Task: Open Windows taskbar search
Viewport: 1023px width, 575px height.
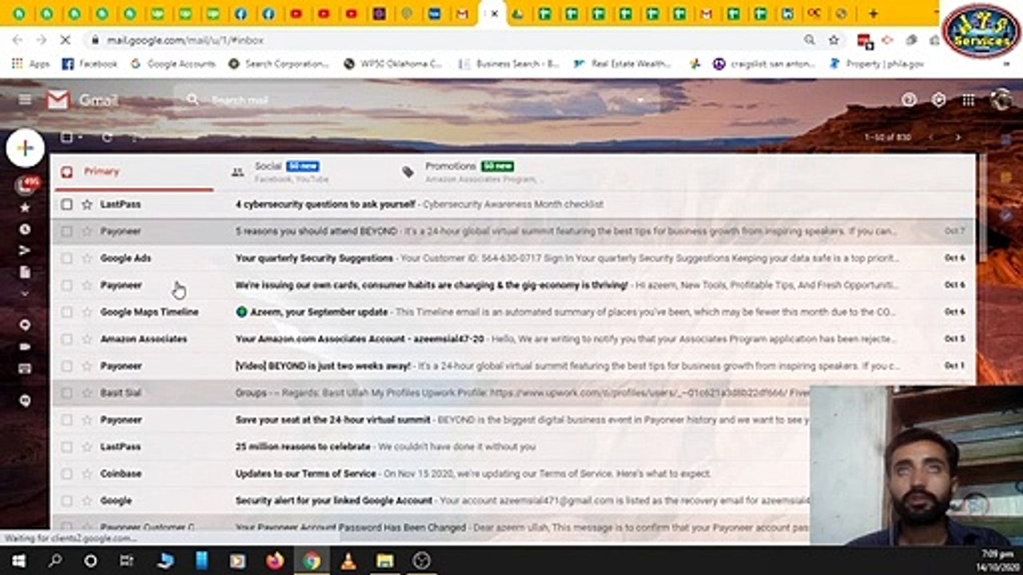Action: [54, 561]
